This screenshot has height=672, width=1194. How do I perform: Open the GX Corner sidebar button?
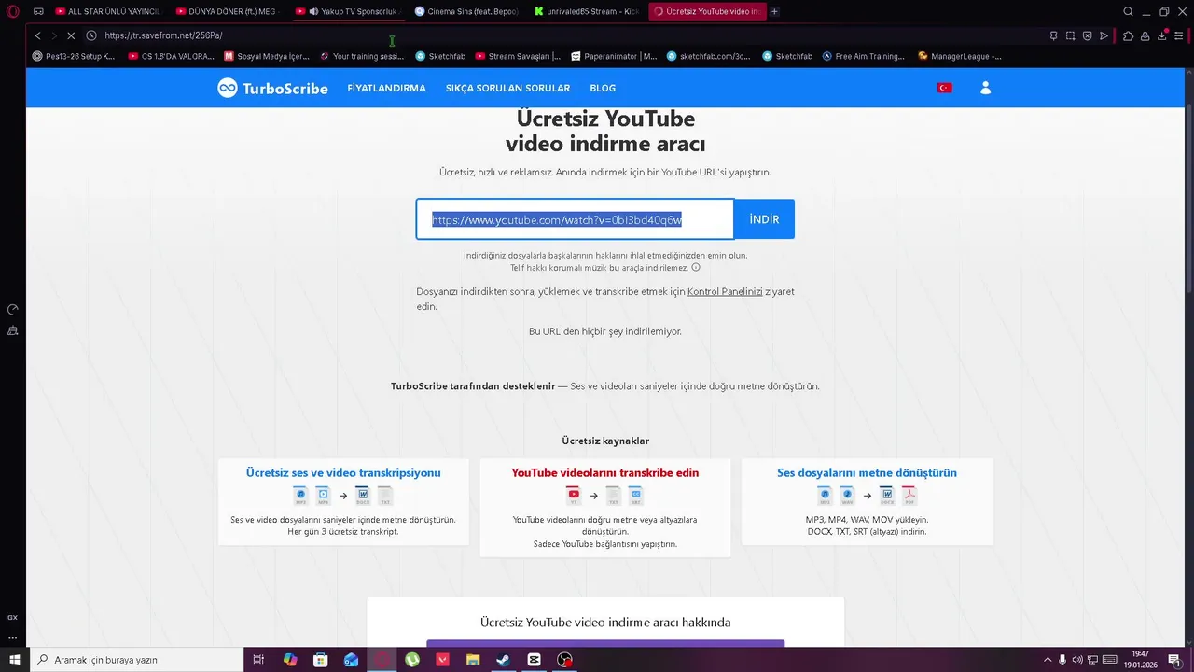[13, 617]
